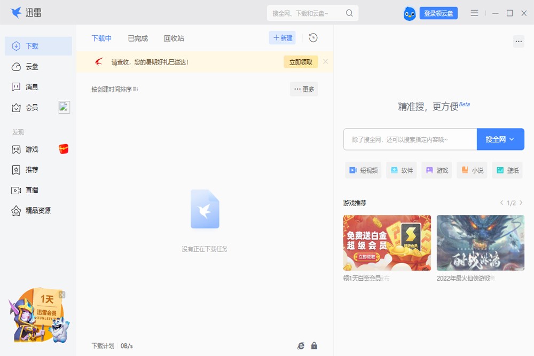Screen dimensions: 534x356
Task: Click the empty download file placeholder icon
Action: 205,209
